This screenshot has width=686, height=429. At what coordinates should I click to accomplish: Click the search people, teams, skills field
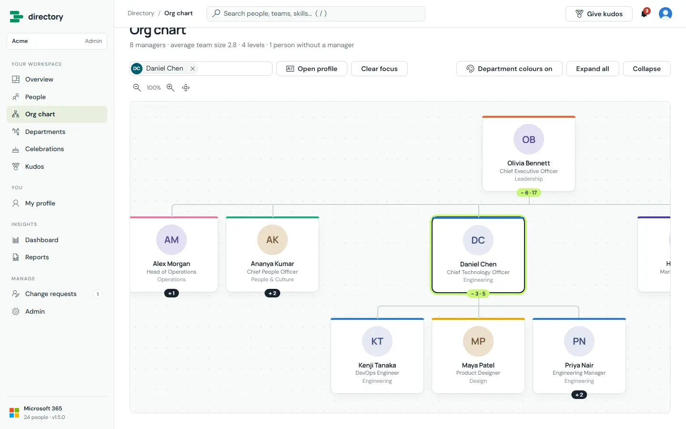tap(316, 13)
